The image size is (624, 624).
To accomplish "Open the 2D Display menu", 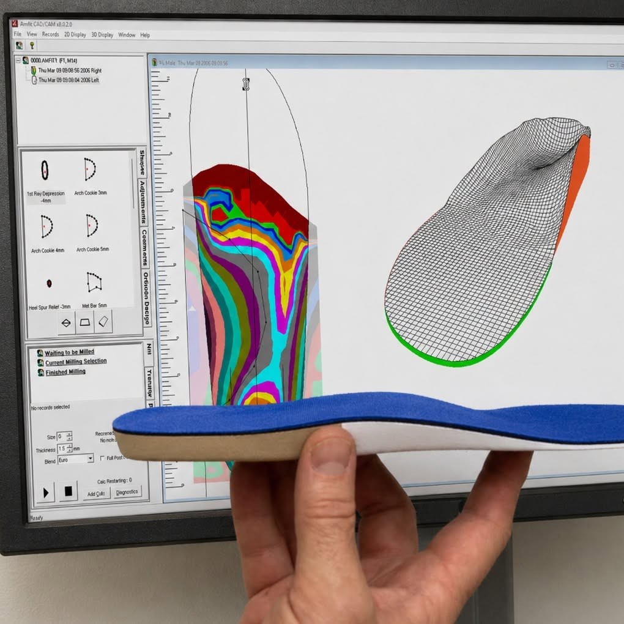I will pyautogui.click(x=75, y=35).
